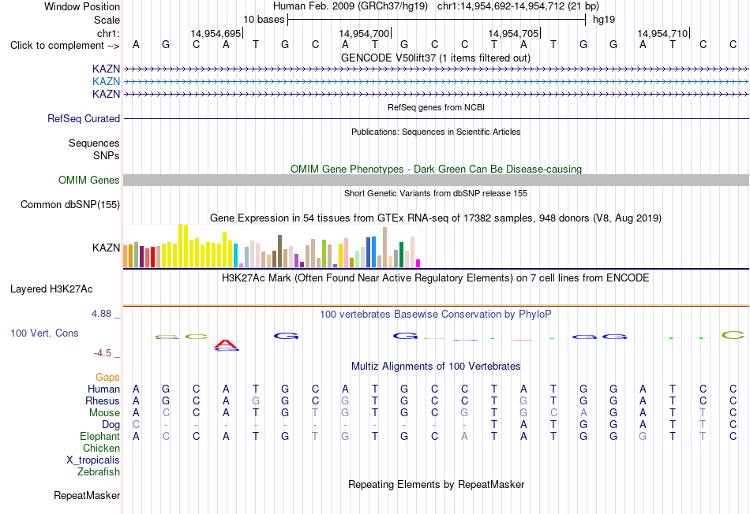The width and height of the screenshot is (750, 514).
Task: Click the gray OMIM Genes item bar
Action: (437, 180)
